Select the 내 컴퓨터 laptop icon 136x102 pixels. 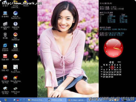tap(5, 14)
